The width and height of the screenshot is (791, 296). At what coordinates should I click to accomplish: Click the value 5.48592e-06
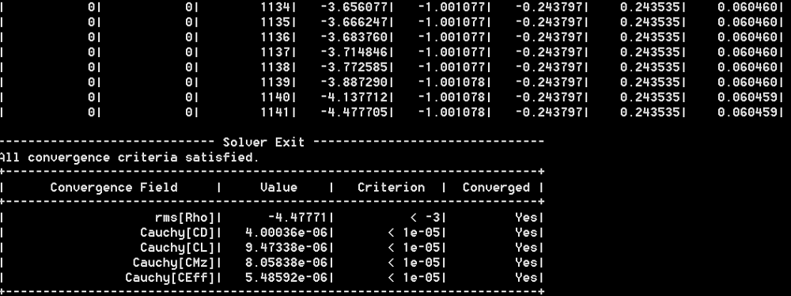coord(286,278)
